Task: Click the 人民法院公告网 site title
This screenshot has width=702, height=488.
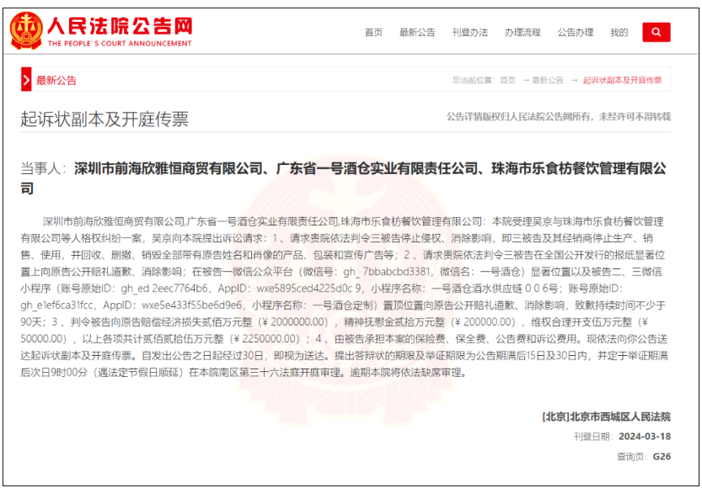Action: click(x=120, y=26)
